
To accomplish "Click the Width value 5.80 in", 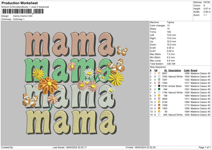I will (x=207, y=12).
